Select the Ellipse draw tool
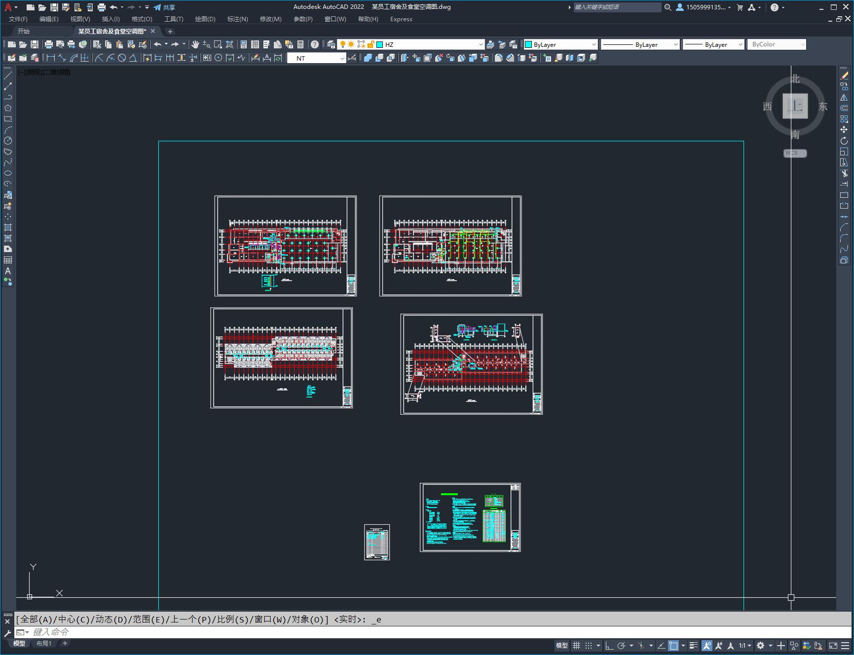854x655 pixels. [x=8, y=173]
